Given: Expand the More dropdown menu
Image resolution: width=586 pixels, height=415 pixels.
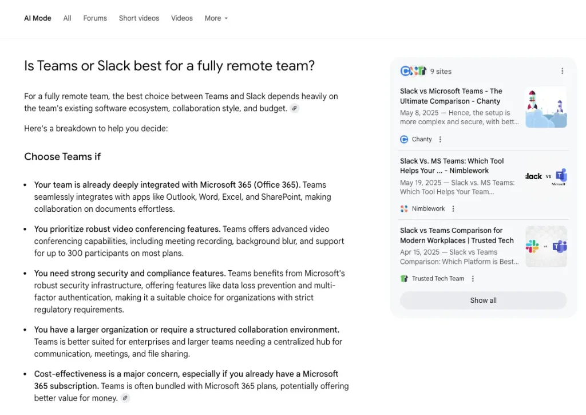Looking at the screenshot, I should tap(216, 18).
